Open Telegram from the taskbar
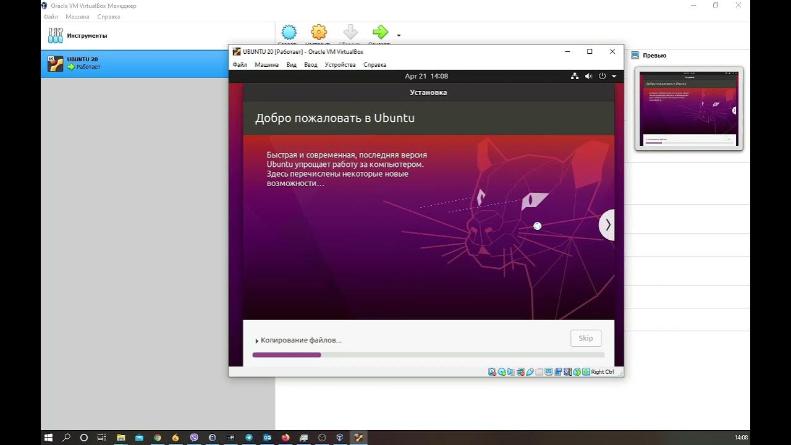Image resolution: width=791 pixels, height=445 pixels. pos(249,438)
